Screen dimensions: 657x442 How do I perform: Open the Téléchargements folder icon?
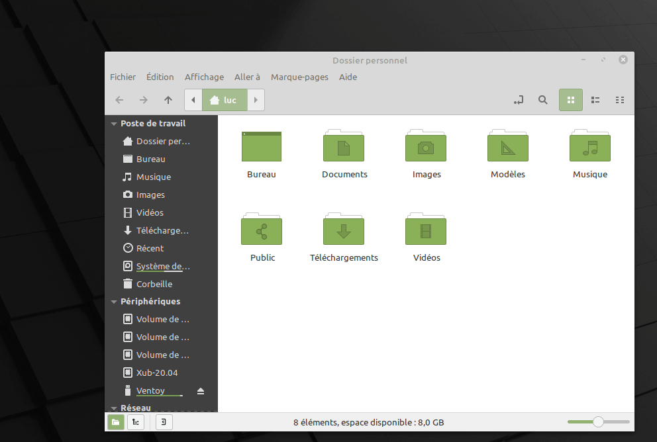[x=344, y=232]
